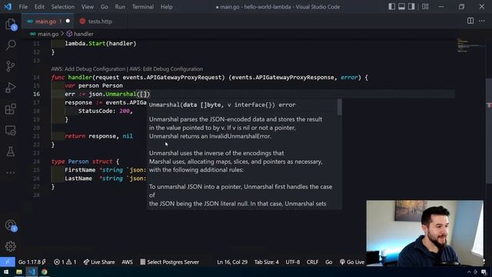Click the hover tooltip scrollbar
492x277 pixels.
(340, 108)
